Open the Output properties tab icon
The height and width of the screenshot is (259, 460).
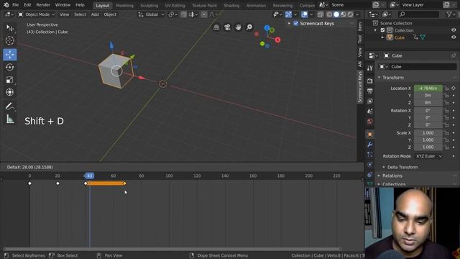(x=369, y=91)
